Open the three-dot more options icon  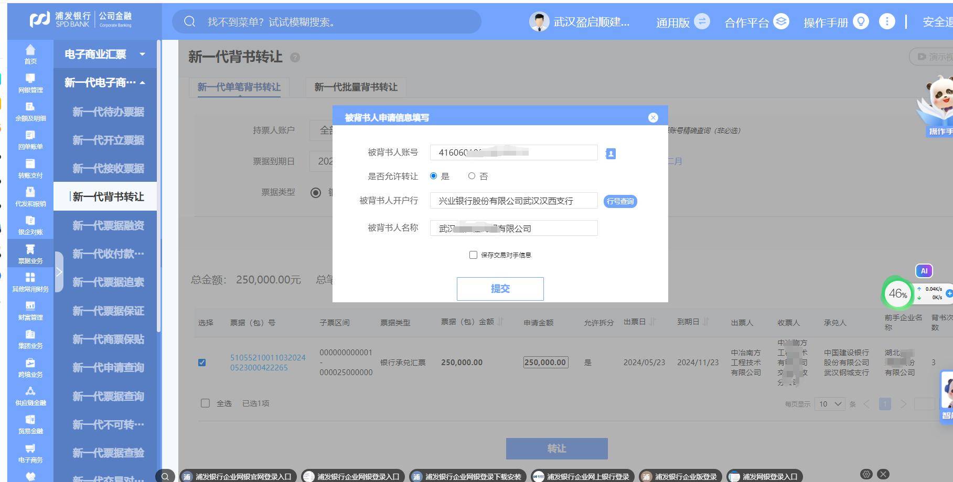click(x=887, y=21)
